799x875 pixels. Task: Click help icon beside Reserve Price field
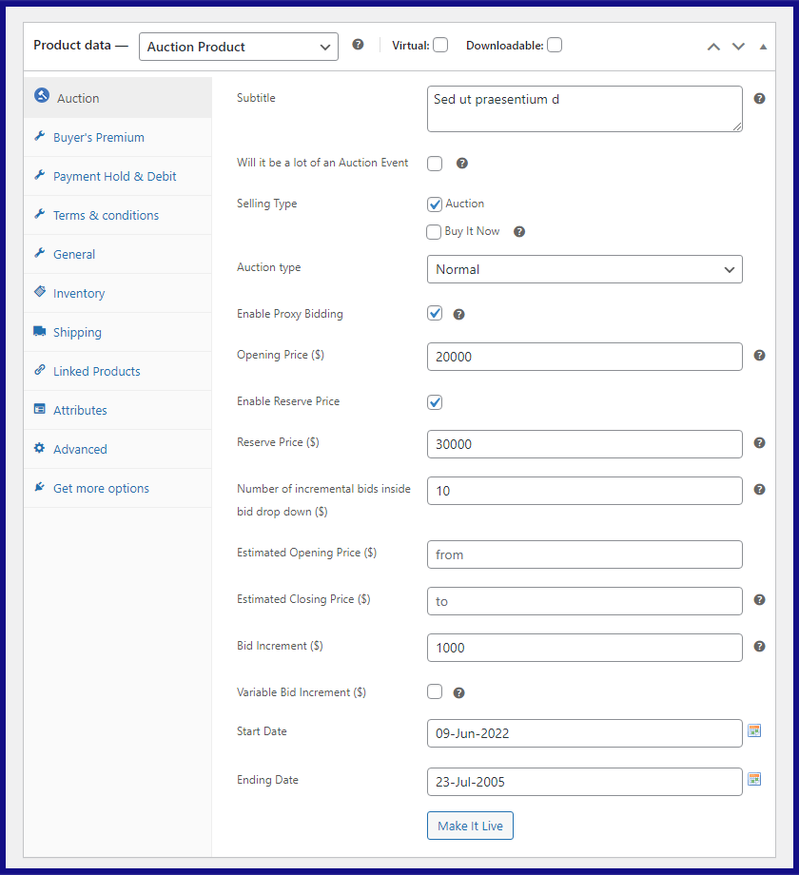pyautogui.click(x=759, y=443)
